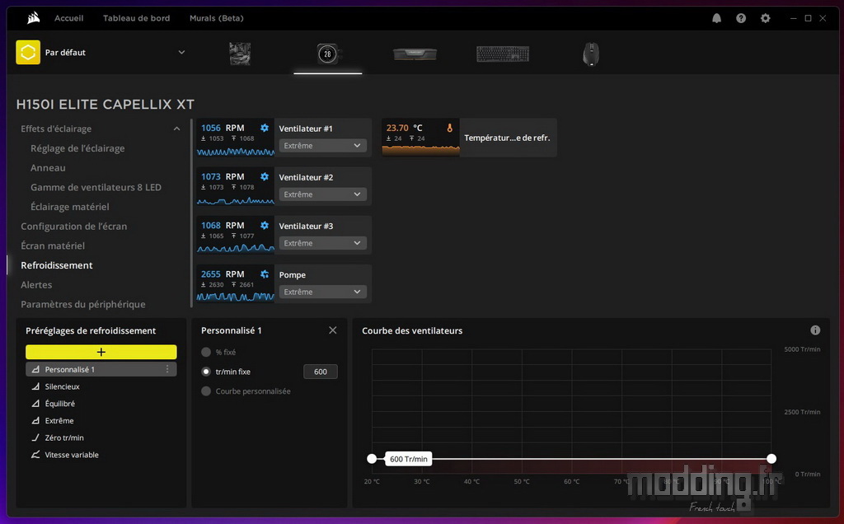Viewport: 844px width, 524px height.
Task: Open Réglage de l'éclairage section
Action: [x=77, y=148]
